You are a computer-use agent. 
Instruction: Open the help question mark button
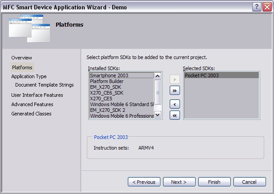[x=257, y=7]
